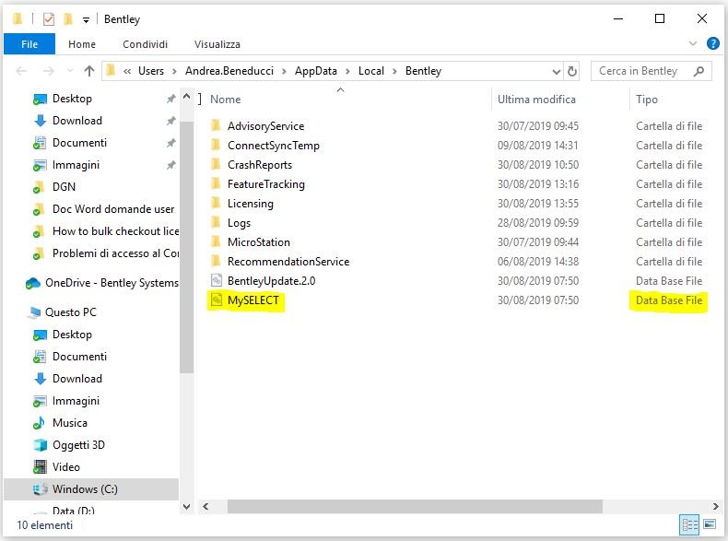Open Documenti under Questo PC
Image resolution: width=728 pixels, height=541 pixels.
click(x=79, y=357)
